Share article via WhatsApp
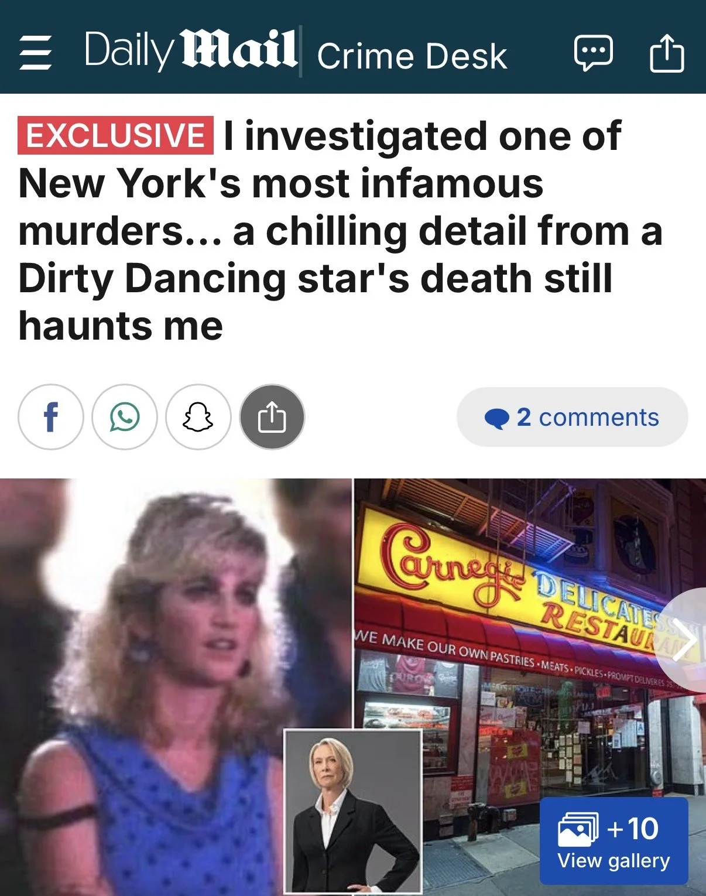 coord(125,417)
